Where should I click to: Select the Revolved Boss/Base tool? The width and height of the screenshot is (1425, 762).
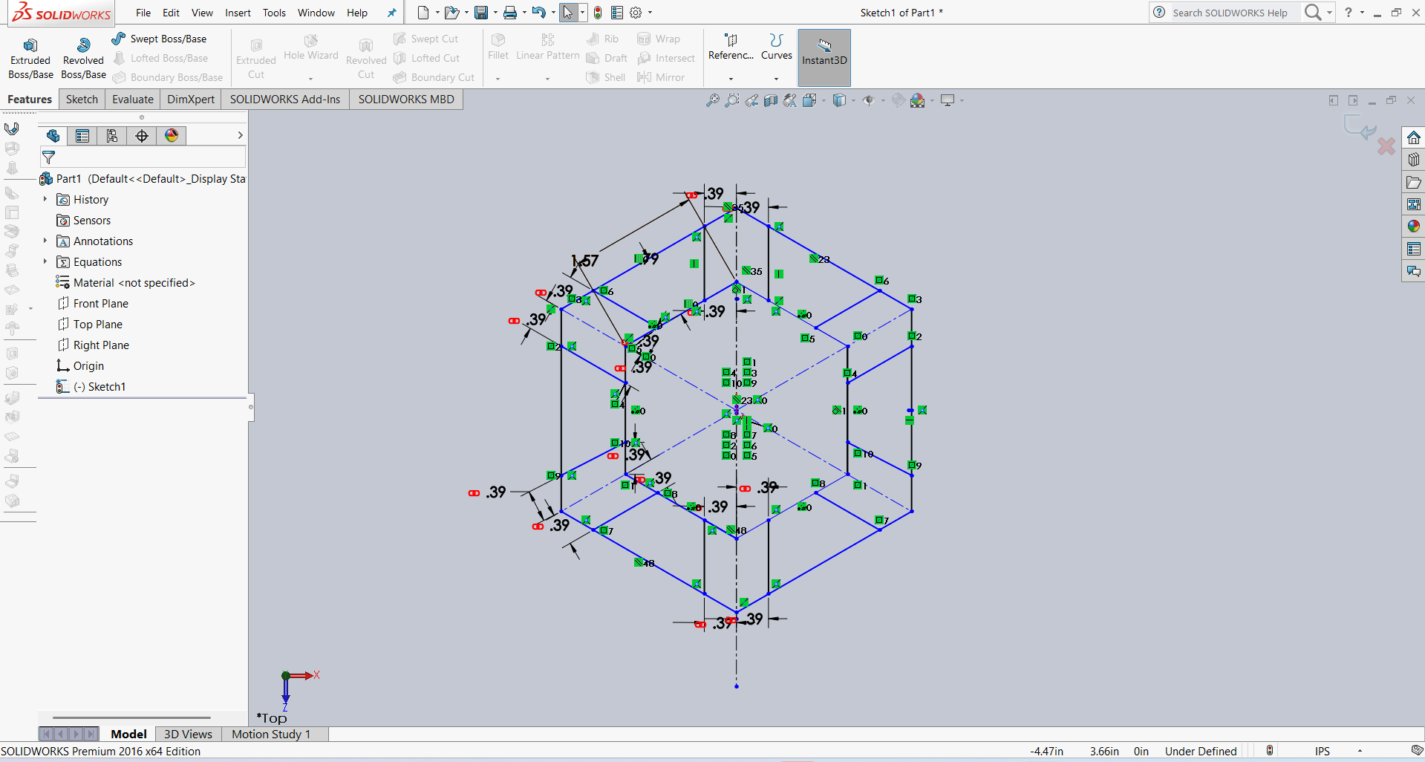[x=83, y=59]
